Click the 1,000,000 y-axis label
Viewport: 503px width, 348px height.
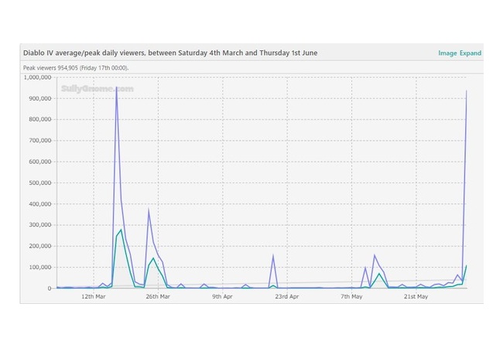point(38,77)
